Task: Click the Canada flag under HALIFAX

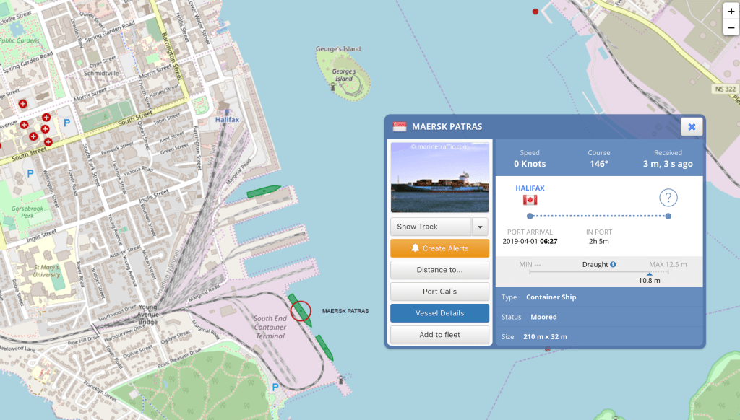Action: point(530,200)
